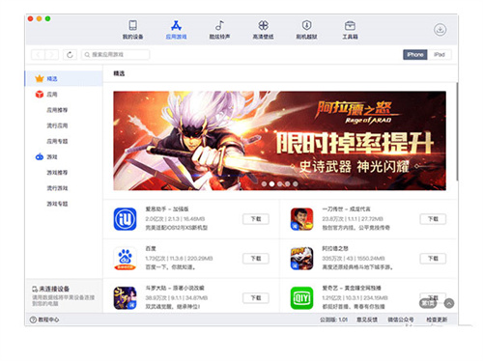Open the blue iU assistant app icon
This screenshot has width=483, height=361.
tap(125, 219)
